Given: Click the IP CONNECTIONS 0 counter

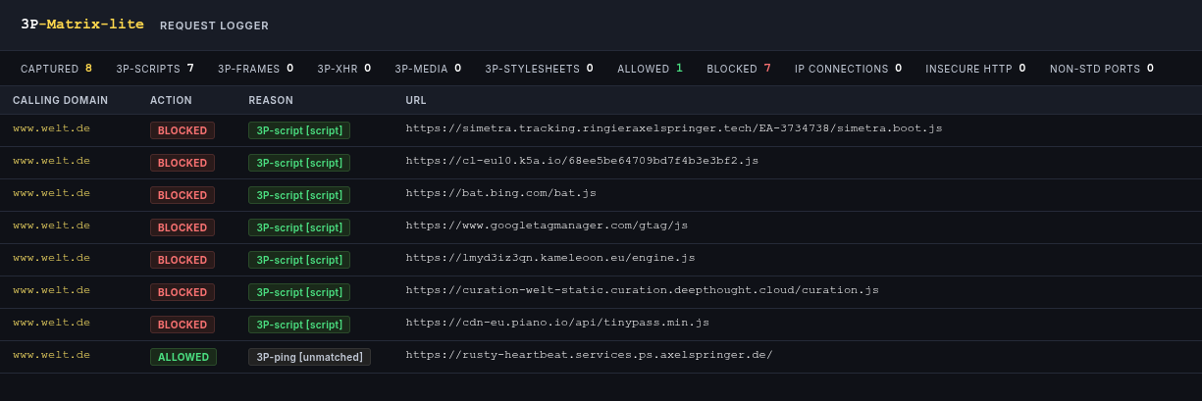Looking at the screenshot, I should (x=848, y=69).
